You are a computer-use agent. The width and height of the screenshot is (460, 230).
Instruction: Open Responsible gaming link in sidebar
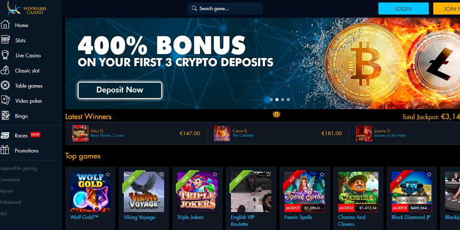point(18,168)
